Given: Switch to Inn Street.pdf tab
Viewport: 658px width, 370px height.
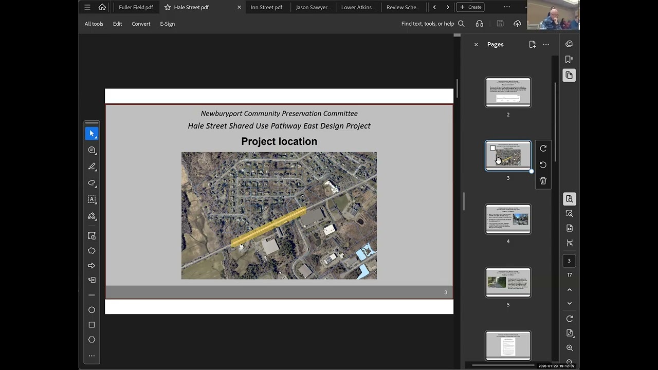Looking at the screenshot, I should click(x=266, y=7).
